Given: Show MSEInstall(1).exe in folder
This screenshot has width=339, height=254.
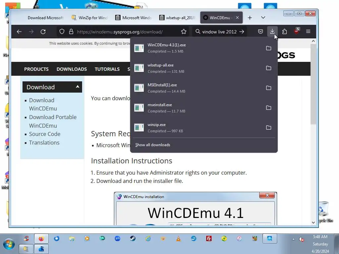Looking at the screenshot, I should (x=268, y=88).
